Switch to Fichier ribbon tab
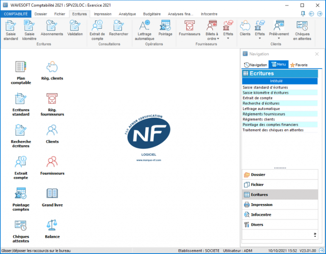 [60, 14]
